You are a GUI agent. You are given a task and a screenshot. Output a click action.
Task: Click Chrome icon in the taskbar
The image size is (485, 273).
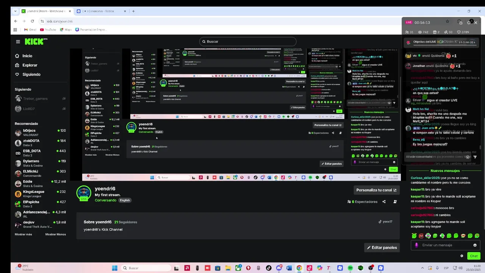point(299,268)
